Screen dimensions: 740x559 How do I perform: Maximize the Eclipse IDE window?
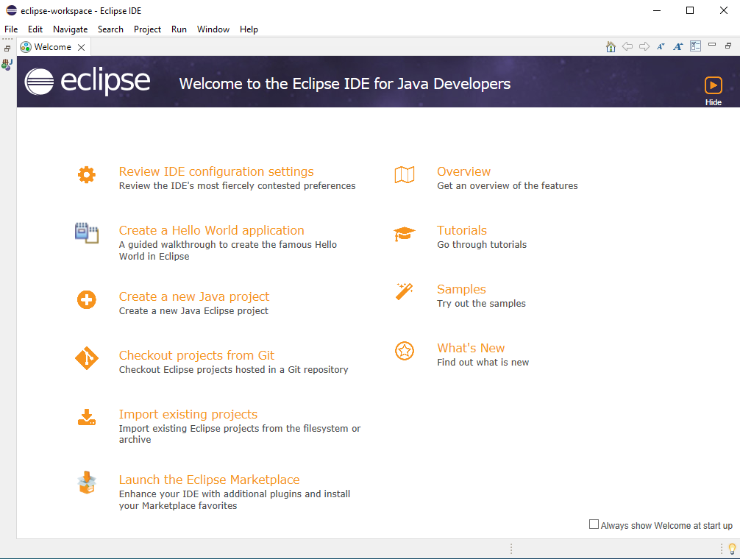pos(689,10)
